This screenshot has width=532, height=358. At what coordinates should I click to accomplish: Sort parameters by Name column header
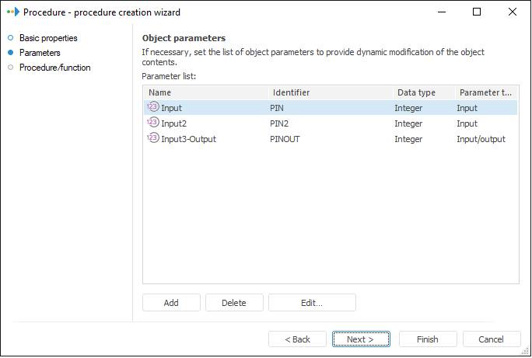(x=205, y=92)
